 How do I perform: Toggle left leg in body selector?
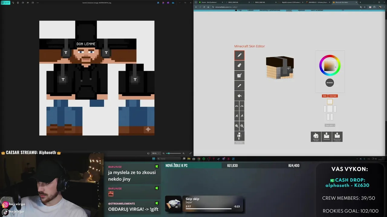tap(328, 117)
